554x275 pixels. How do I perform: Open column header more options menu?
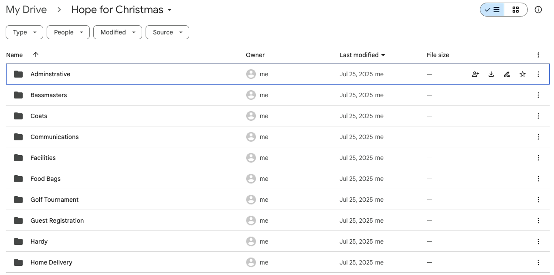pos(538,55)
